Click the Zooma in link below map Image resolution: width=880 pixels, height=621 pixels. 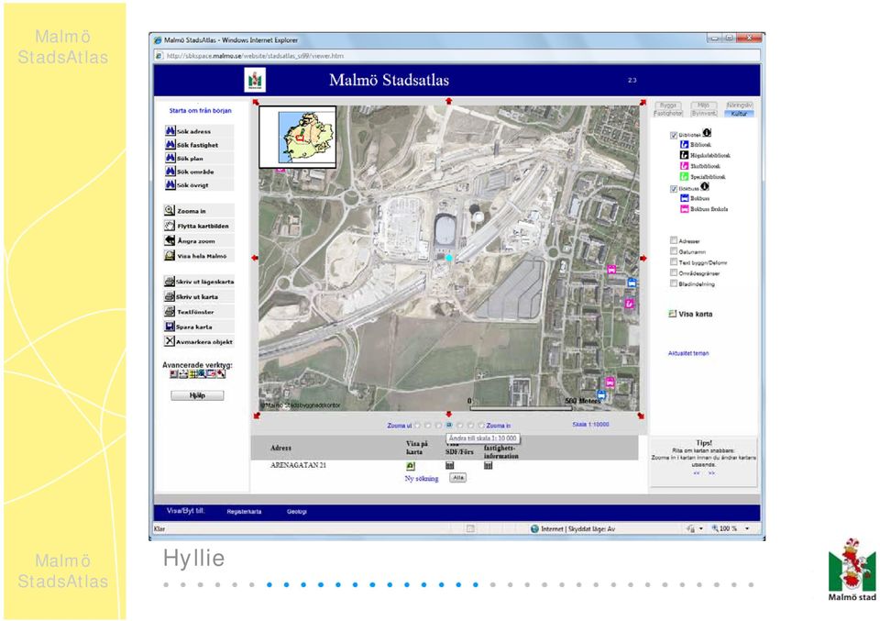point(499,426)
